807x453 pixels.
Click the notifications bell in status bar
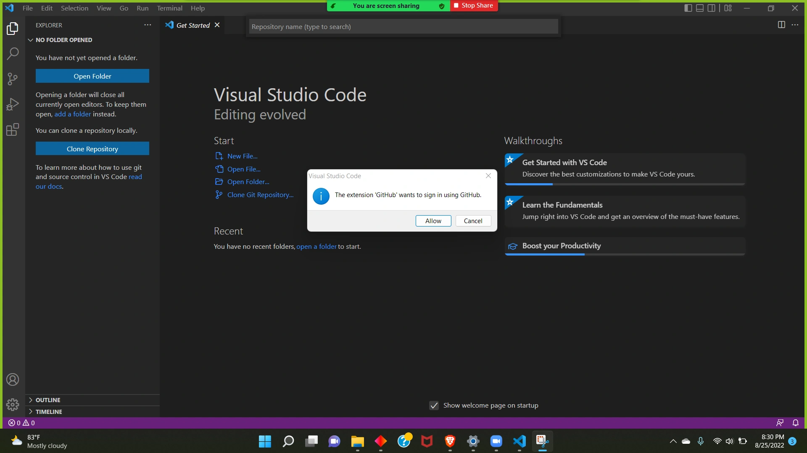coord(795,423)
